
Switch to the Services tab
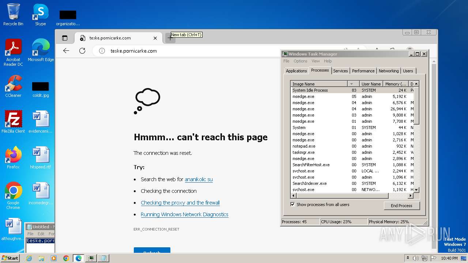coord(340,71)
